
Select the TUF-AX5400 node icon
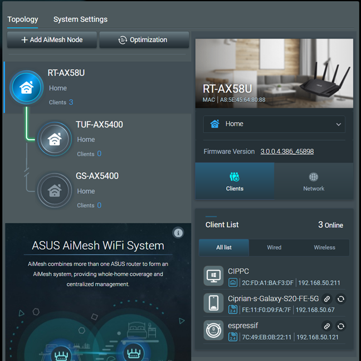[x=55, y=139]
